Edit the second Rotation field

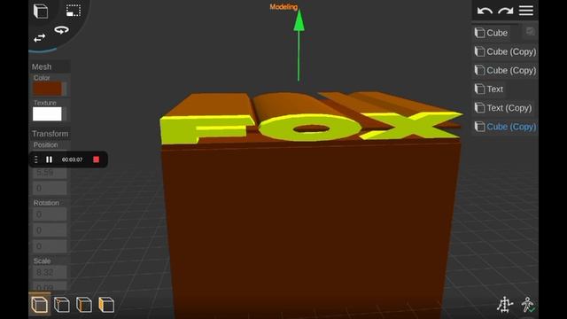(50, 230)
